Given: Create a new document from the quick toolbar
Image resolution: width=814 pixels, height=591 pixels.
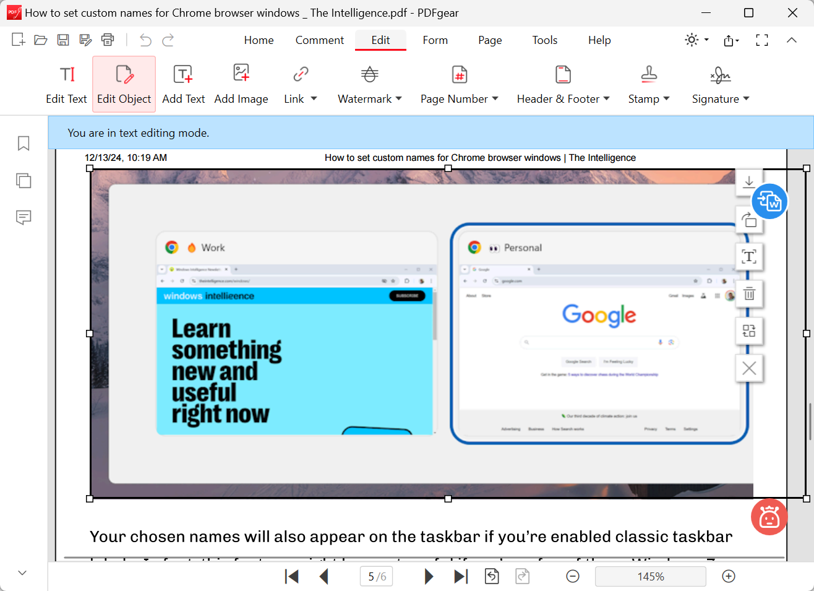Looking at the screenshot, I should pyautogui.click(x=19, y=40).
